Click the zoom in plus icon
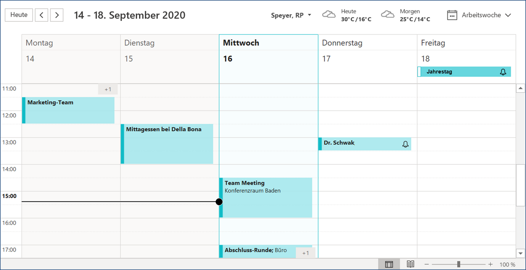526x270 pixels. (x=490, y=264)
